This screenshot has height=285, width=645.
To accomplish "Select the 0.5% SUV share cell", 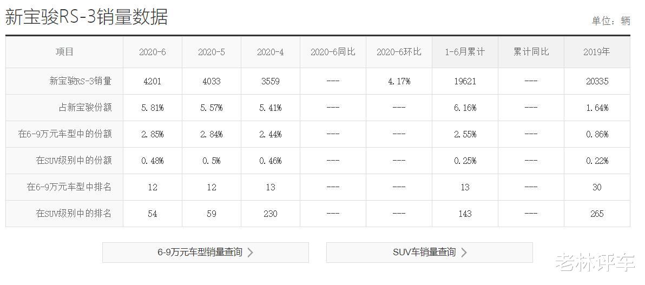I will pos(212,161).
